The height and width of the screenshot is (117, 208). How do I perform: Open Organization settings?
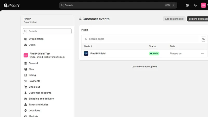pyautogui.click(x=36, y=39)
